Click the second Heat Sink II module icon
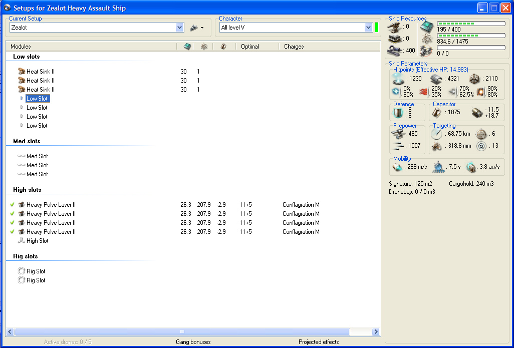This screenshot has width=514, height=348. pos(22,80)
